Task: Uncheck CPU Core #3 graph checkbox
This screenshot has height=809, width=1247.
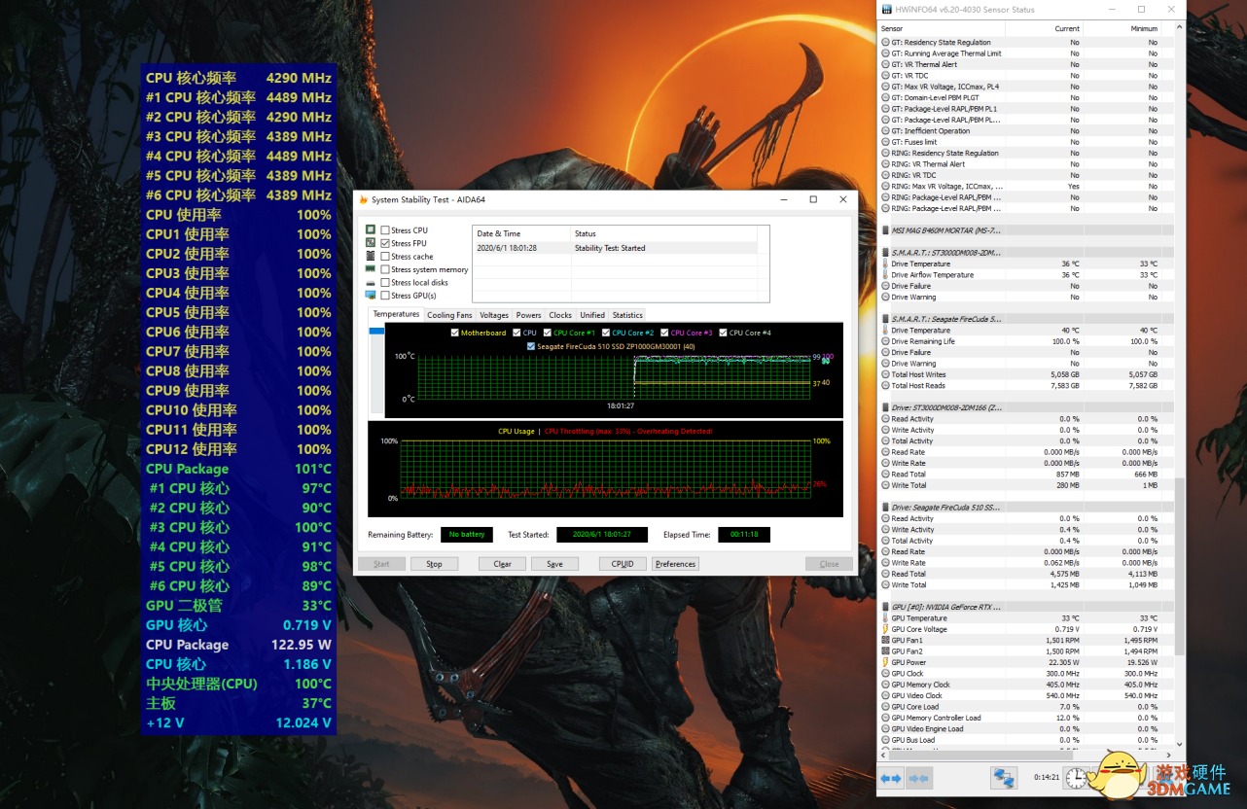Action: pyautogui.click(x=664, y=333)
